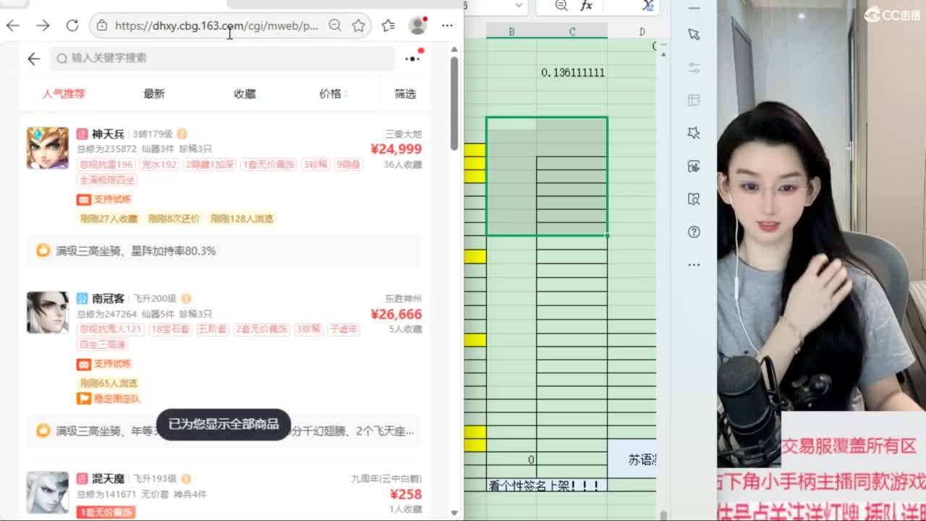
Task: Open the browser three-dot settings menu
Action: click(447, 25)
